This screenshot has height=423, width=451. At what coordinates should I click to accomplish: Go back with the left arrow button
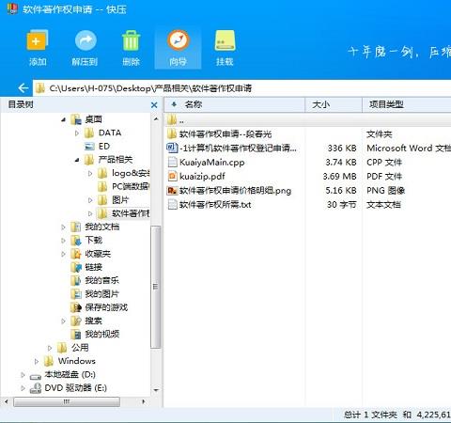(x=23, y=88)
